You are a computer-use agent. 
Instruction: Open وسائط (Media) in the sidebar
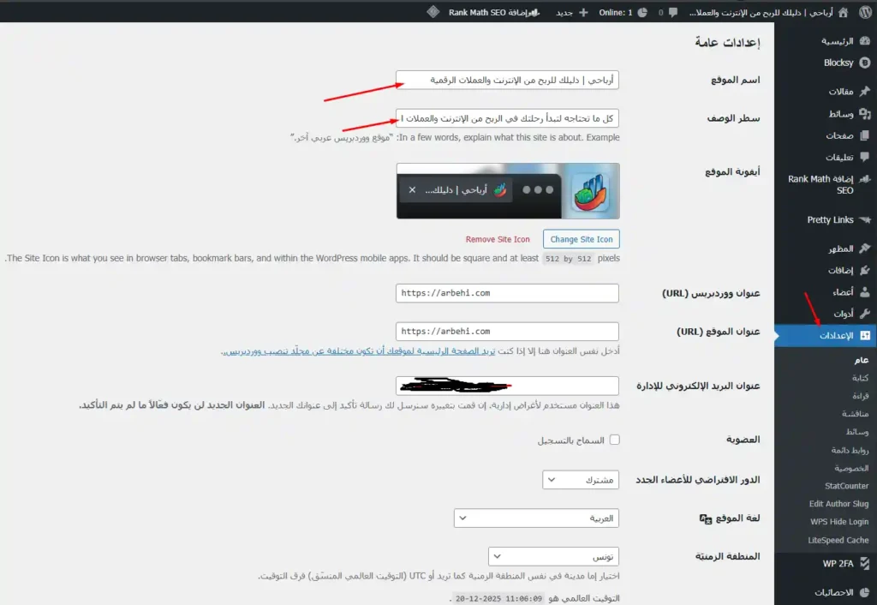[844, 112]
